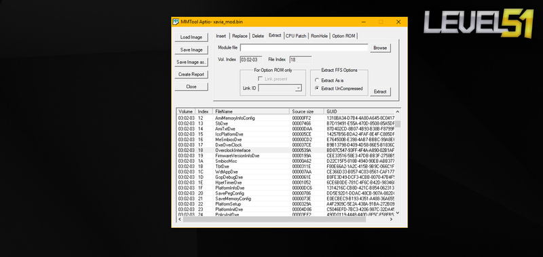Click the Create Report button

click(x=191, y=75)
